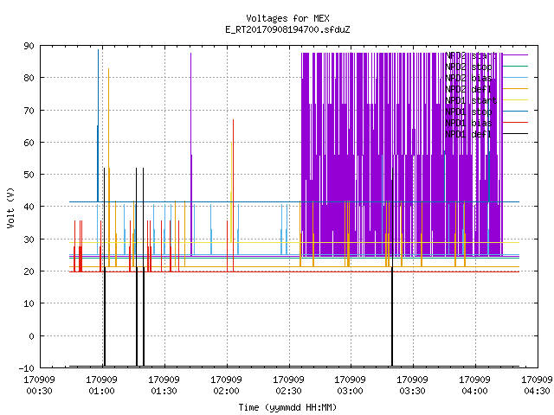
Task: Click the filename 'E_RT20170908194700.sfduZ' subtitle
Action: tap(287, 29)
